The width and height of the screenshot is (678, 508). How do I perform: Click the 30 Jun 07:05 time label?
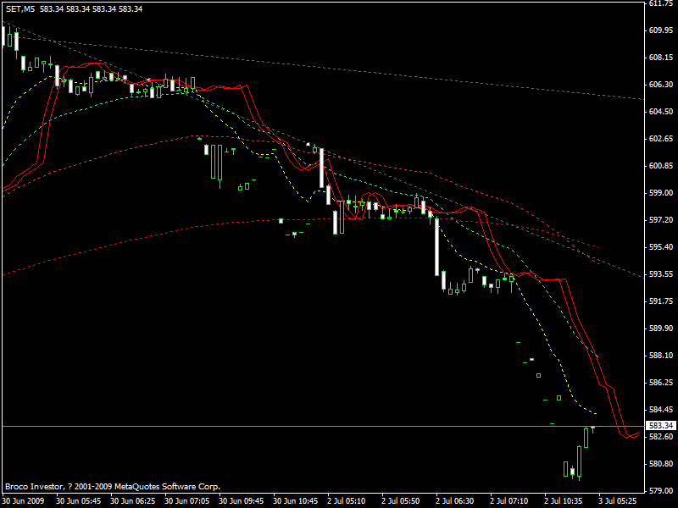(x=186, y=501)
